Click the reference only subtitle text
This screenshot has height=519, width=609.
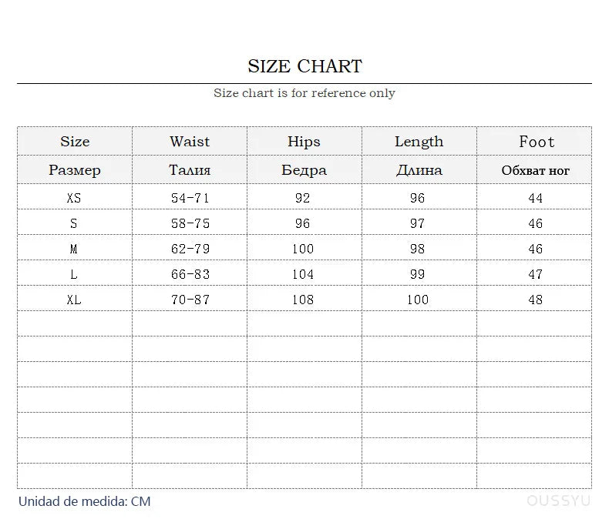coord(304,93)
